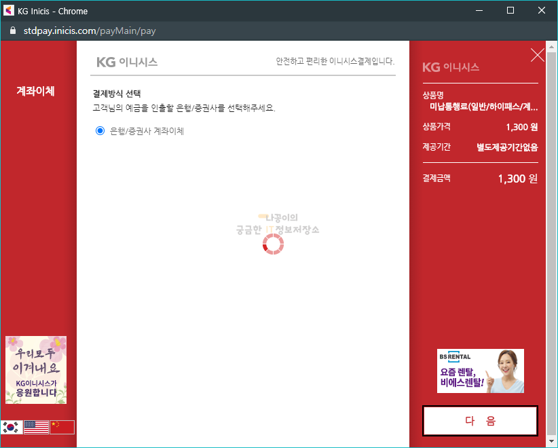Screen dimensions: 558x448
Task: Click the 별도제공기간없음 text
Action: point(507,147)
